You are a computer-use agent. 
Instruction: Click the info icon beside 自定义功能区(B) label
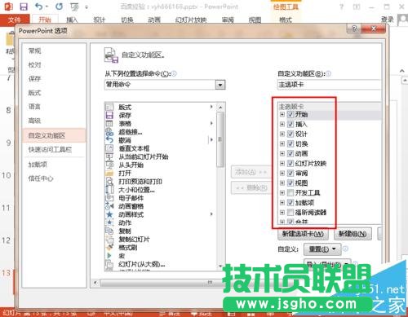(328, 73)
